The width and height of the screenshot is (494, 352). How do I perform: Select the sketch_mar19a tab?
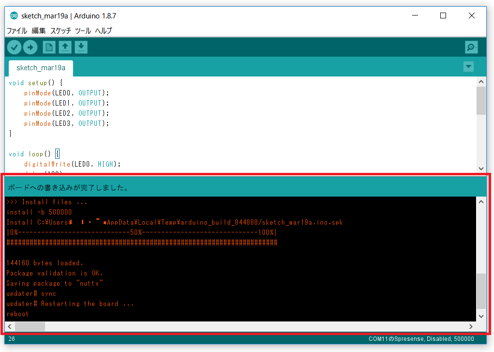[40, 68]
